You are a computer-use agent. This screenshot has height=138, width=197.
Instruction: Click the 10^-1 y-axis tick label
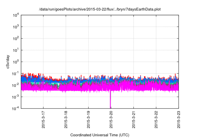tap(15, 73)
